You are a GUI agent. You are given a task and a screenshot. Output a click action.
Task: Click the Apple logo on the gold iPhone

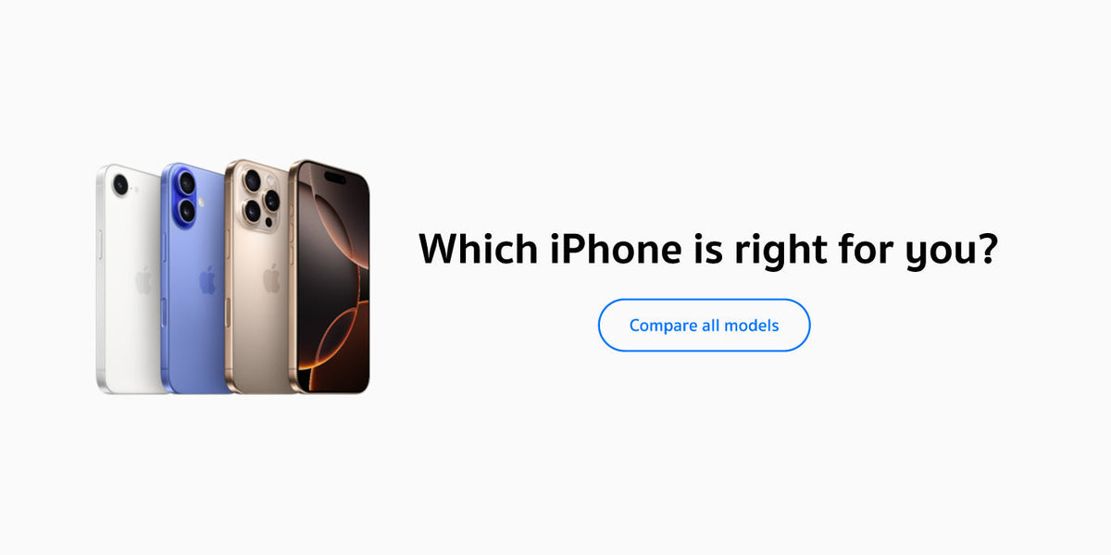[271, 278]
